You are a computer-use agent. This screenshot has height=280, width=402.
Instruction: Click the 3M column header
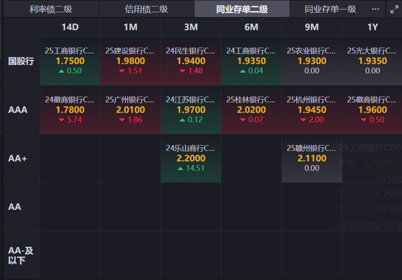tap(191, 27)
